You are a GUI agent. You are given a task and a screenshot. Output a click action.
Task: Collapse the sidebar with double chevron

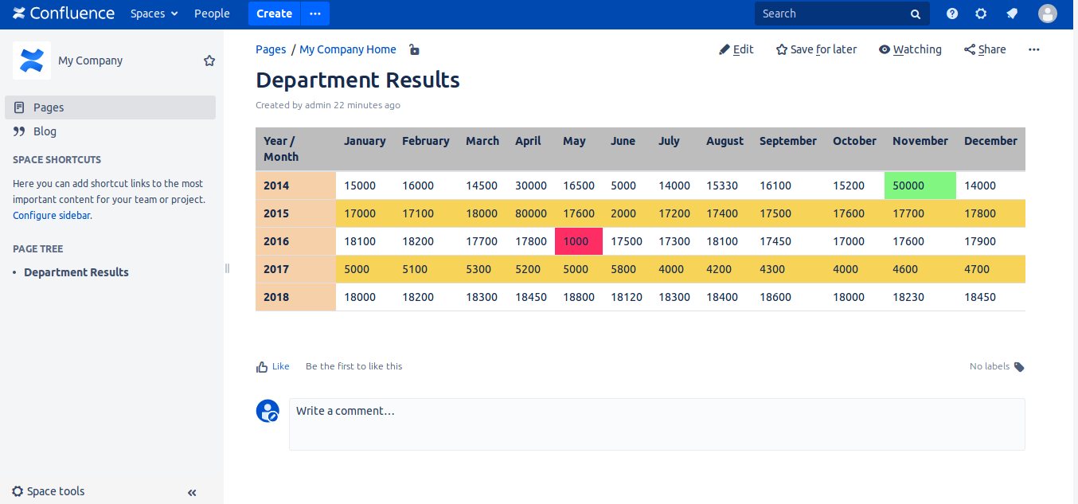pyautogui.click(x=192, y=493)
